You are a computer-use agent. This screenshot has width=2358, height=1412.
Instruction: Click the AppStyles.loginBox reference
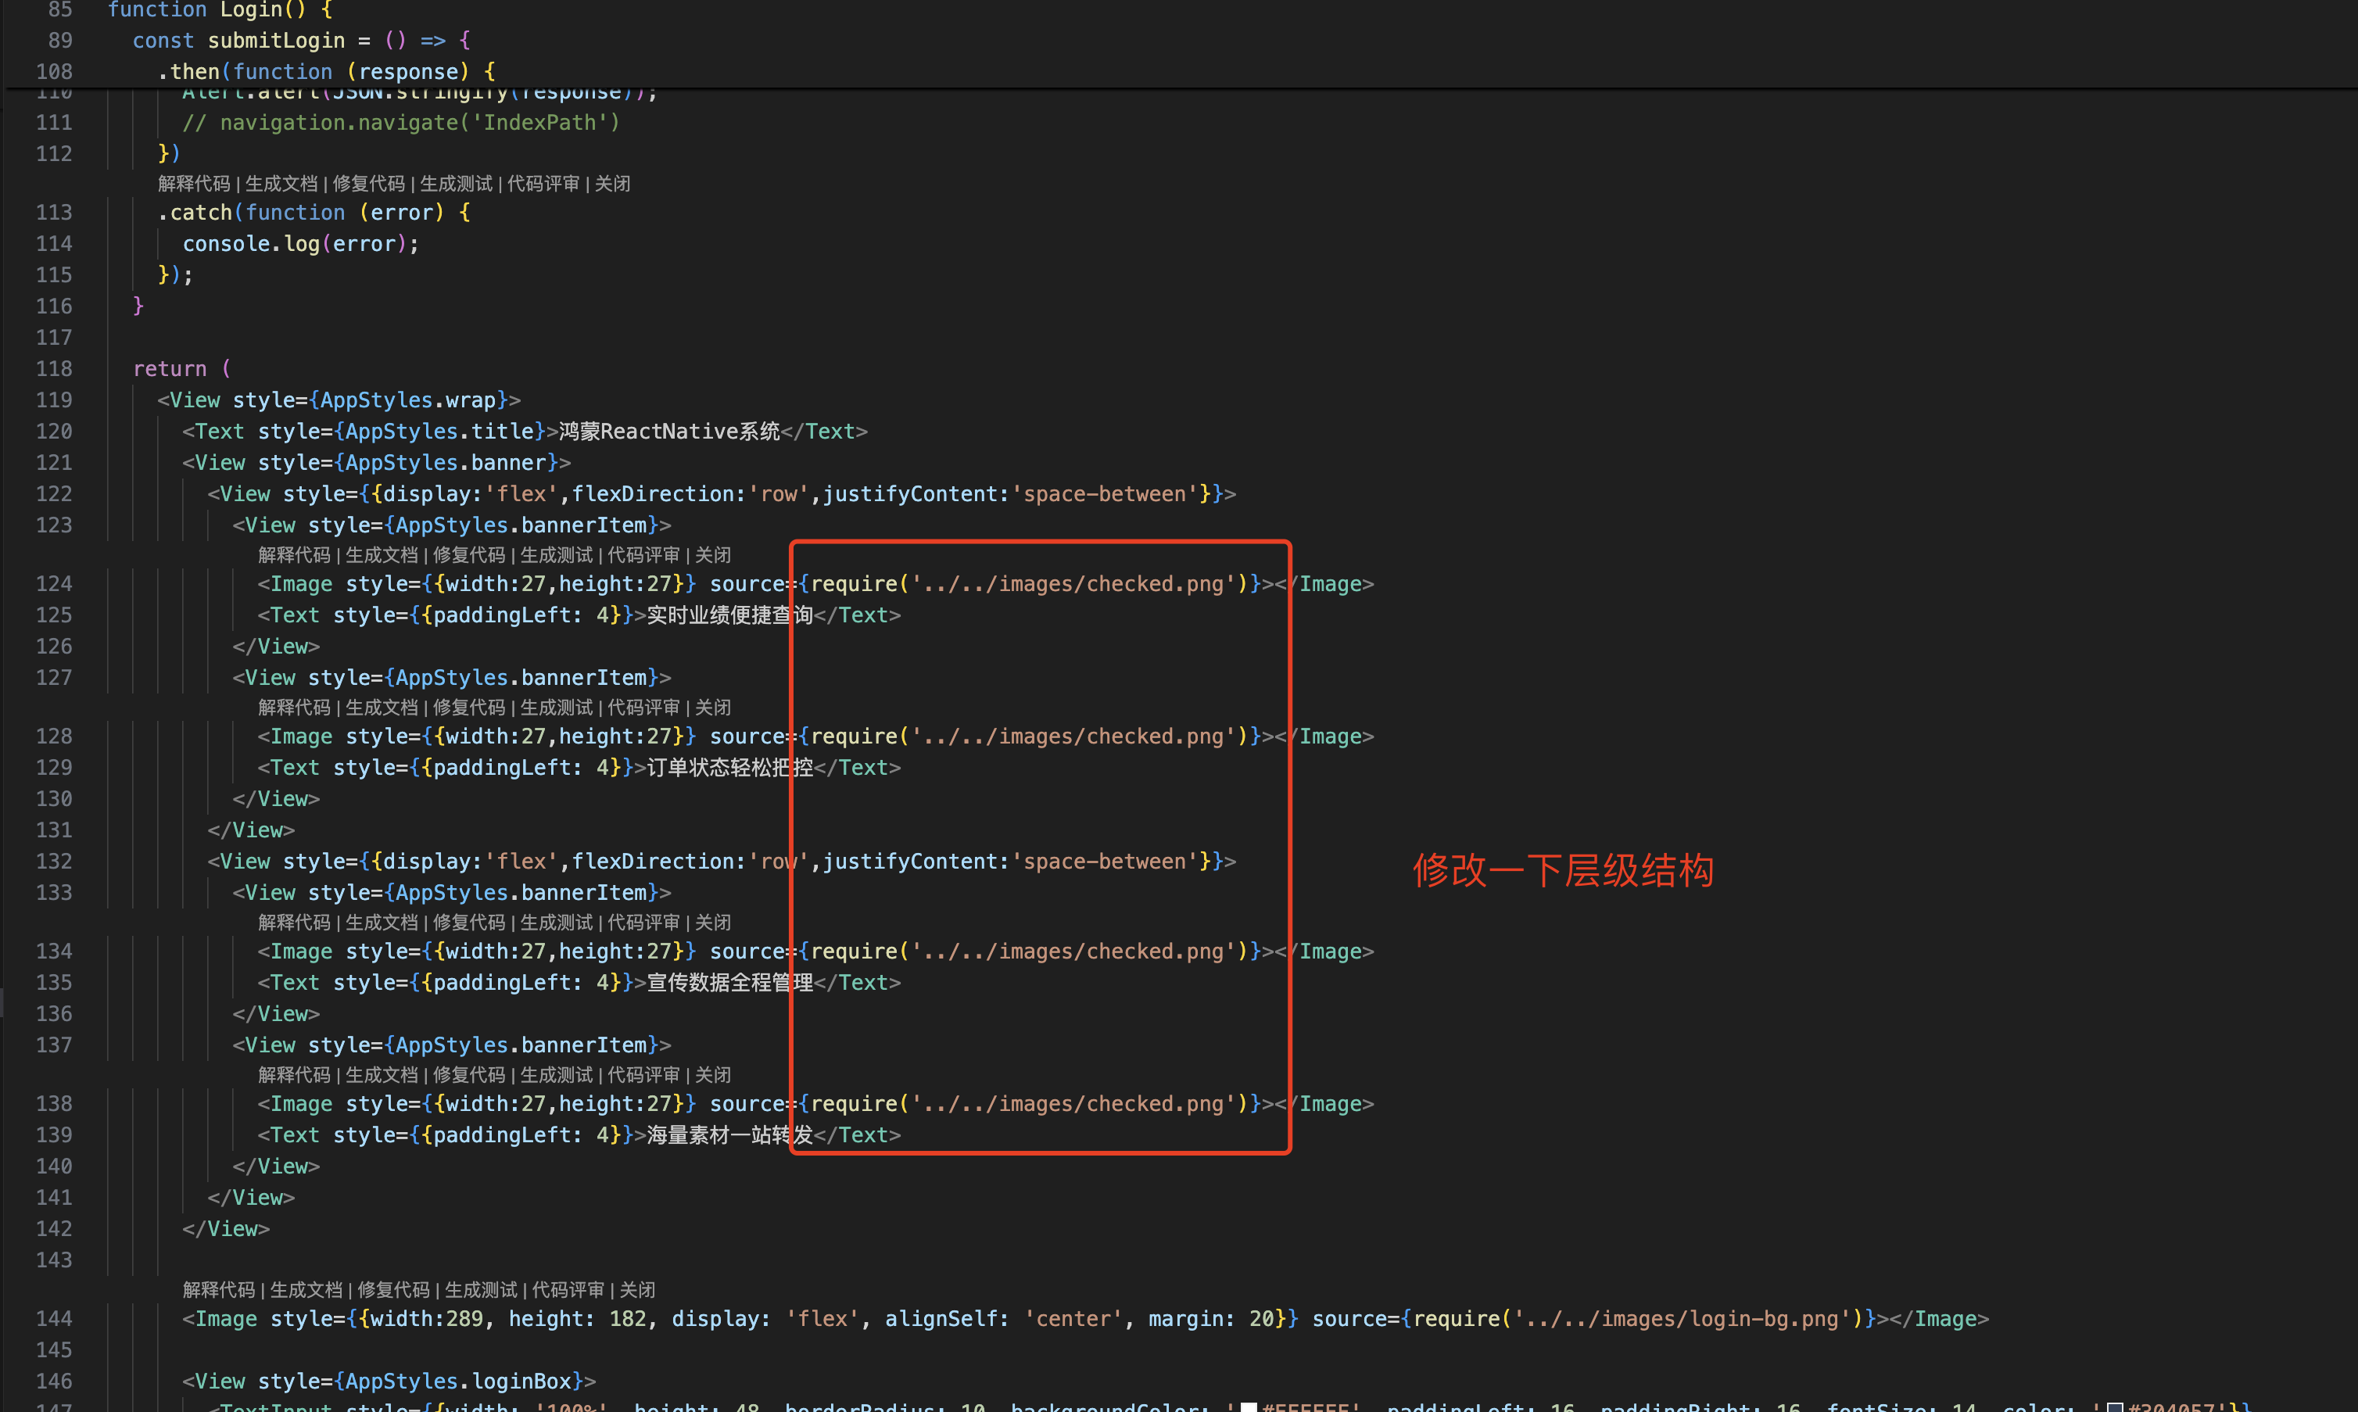460,1381
